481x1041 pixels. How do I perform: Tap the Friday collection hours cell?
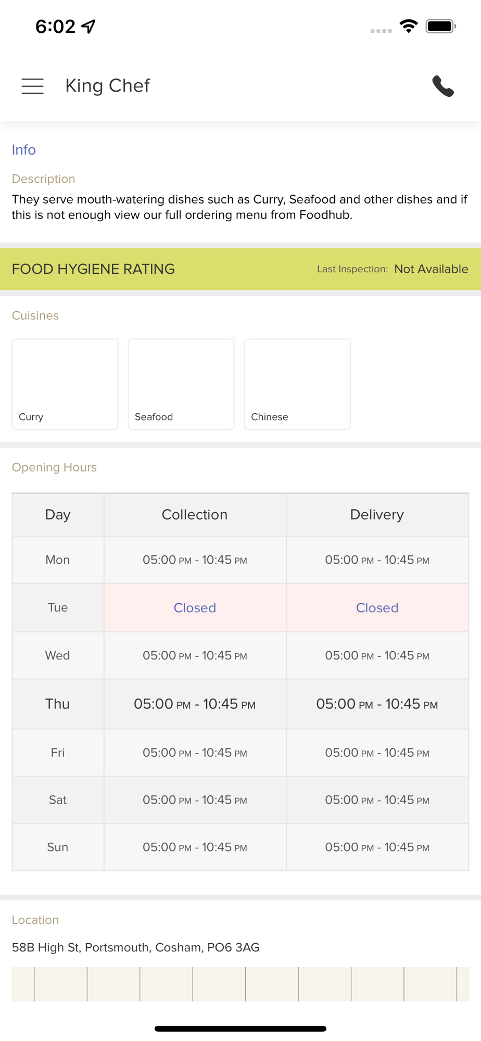pos(195,753)
